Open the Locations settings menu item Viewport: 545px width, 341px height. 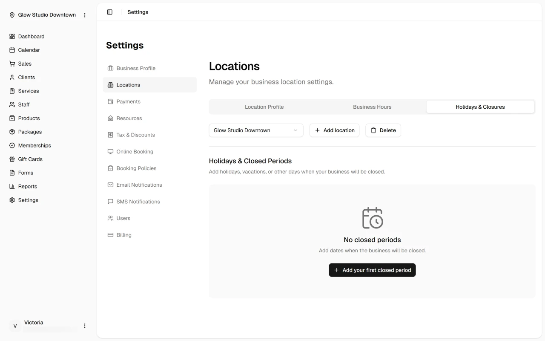click(x=150, y=85)
